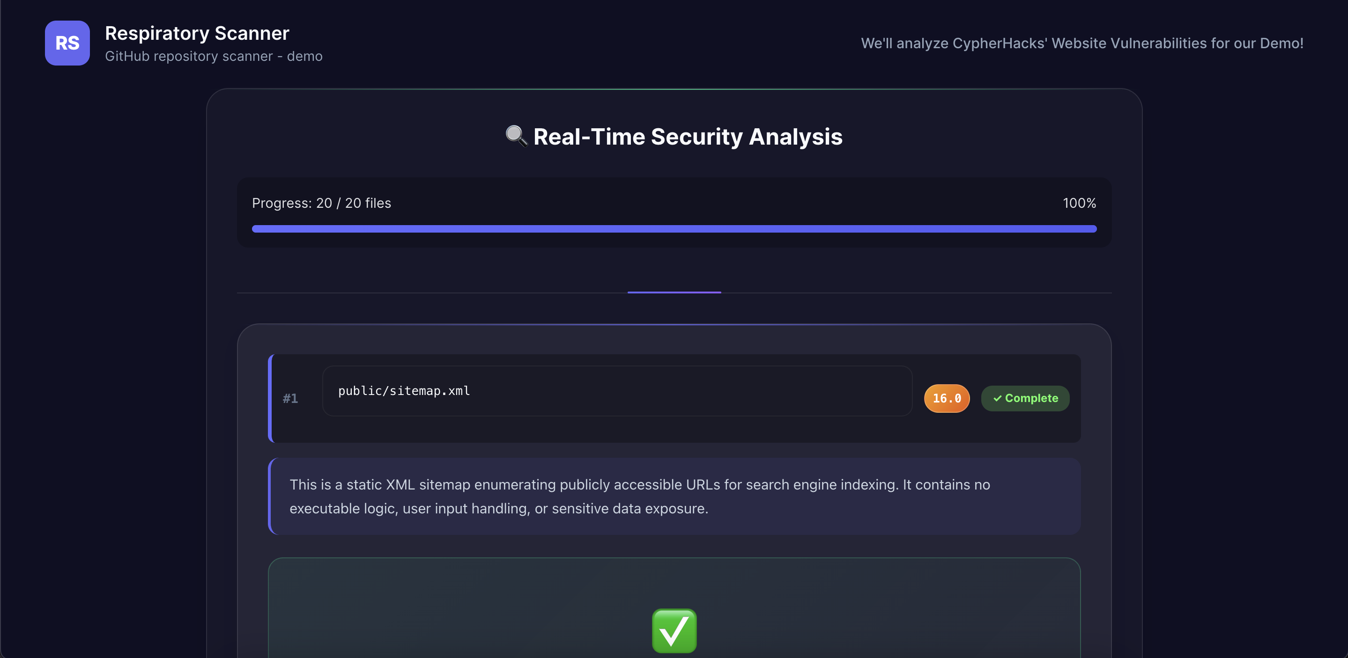Click the Respiratory Scanner title
1348x658 pixels.
point(197,33)
